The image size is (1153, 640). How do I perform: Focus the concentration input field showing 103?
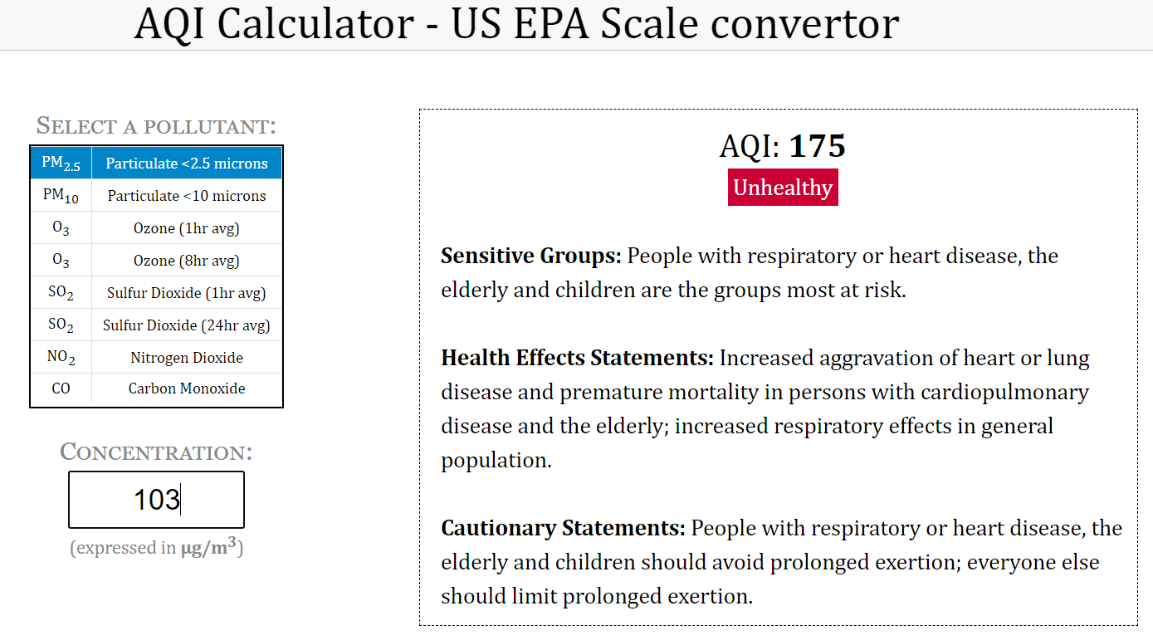[156, 500]
